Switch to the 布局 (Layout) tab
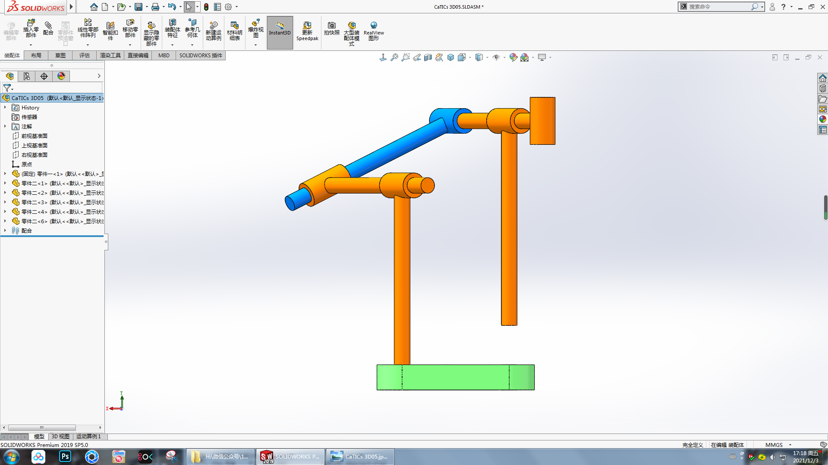The width and height of the screenshot is (828, 465). (x=36, y=55)
